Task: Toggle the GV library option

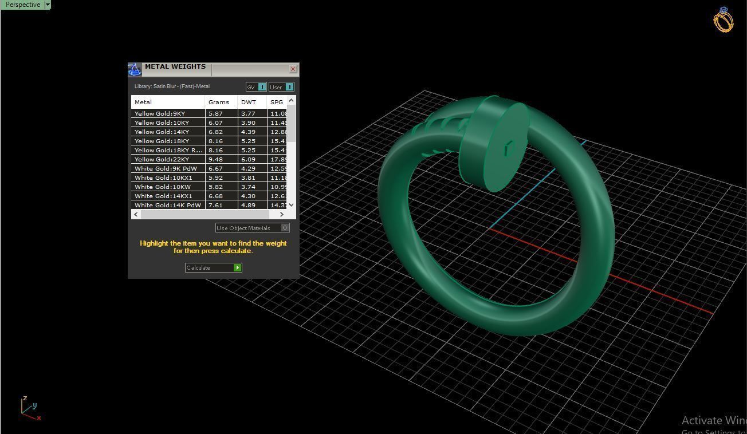Action: coord(256,87)
